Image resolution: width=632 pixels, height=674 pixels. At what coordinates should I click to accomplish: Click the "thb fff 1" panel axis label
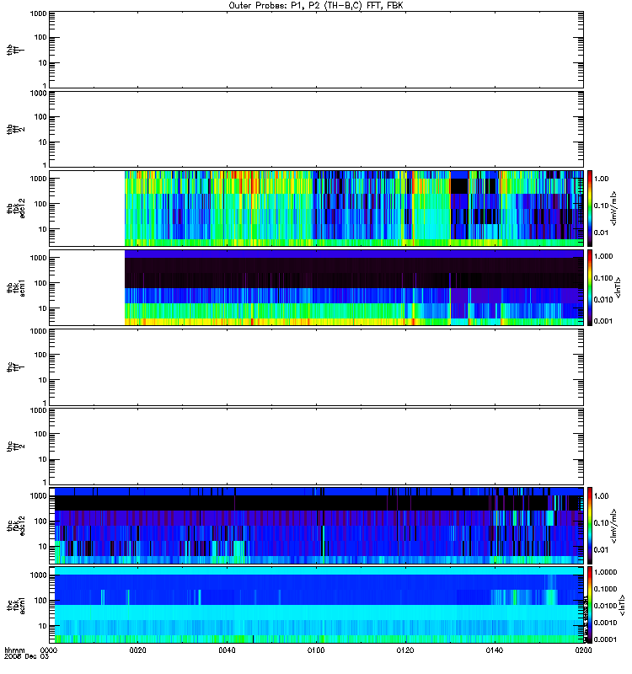pos(15,50)
